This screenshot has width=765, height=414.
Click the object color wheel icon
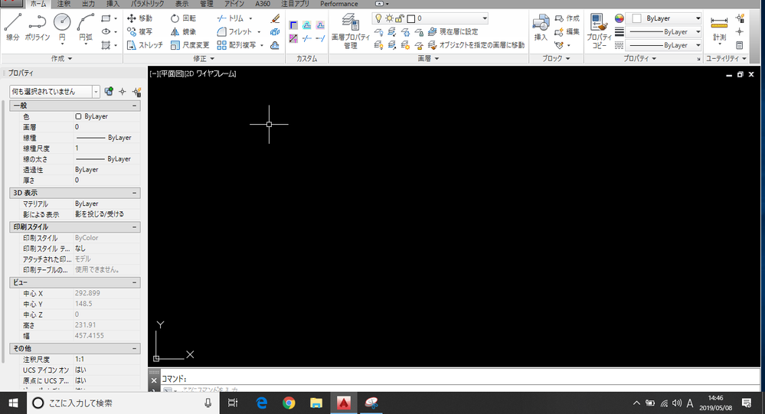click(x=620, y=18)
